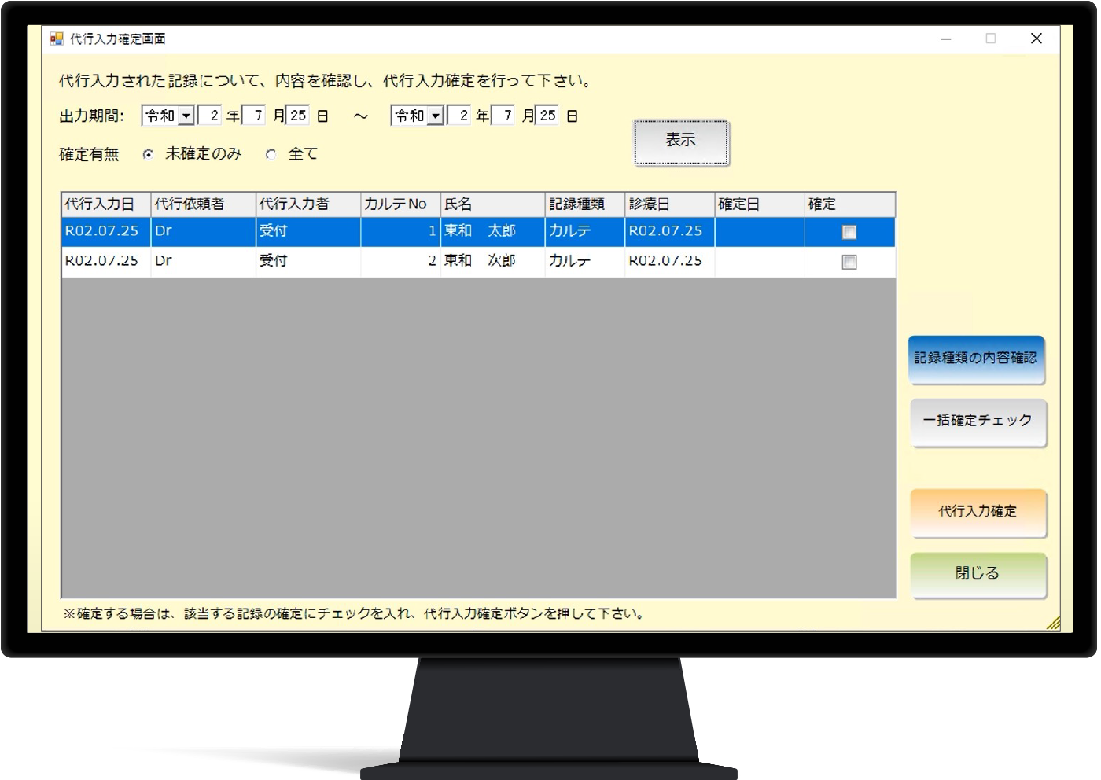Click 記録種類の内容確認 button

pyautogui.click(x=976, y=359)
